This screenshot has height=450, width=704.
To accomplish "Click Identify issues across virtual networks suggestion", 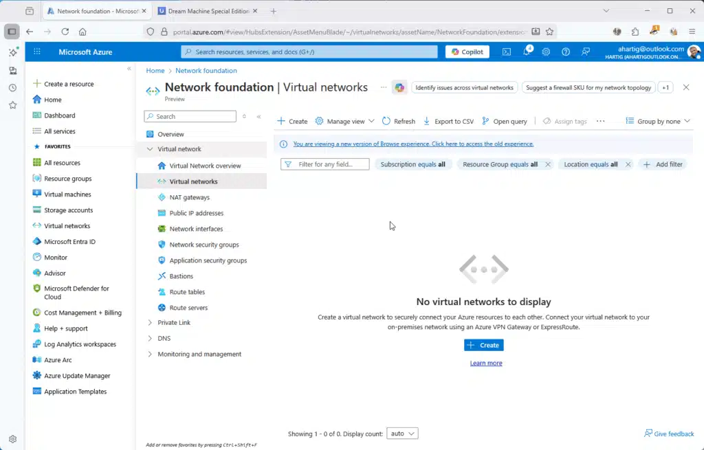I will [464, 87].
